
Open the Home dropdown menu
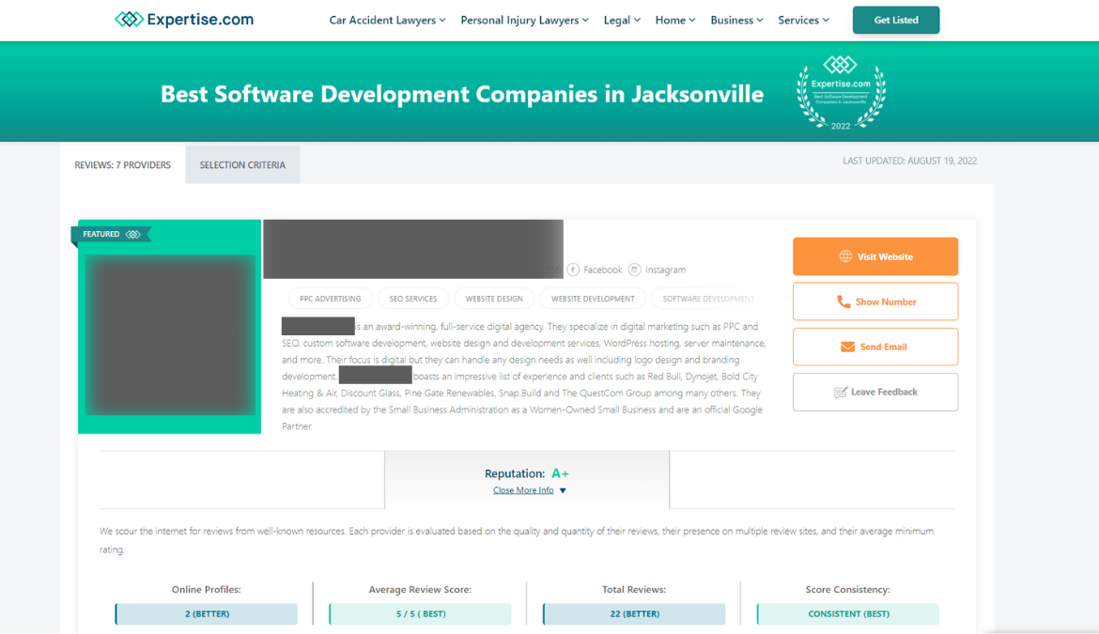[675, 20]
